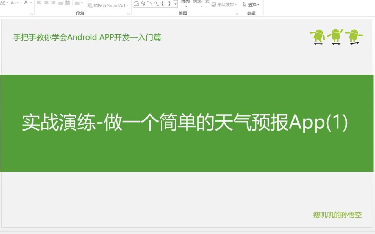The image size is (375, 234).
Task: Open the font color dropdown arrow
Action: (31, 3)
